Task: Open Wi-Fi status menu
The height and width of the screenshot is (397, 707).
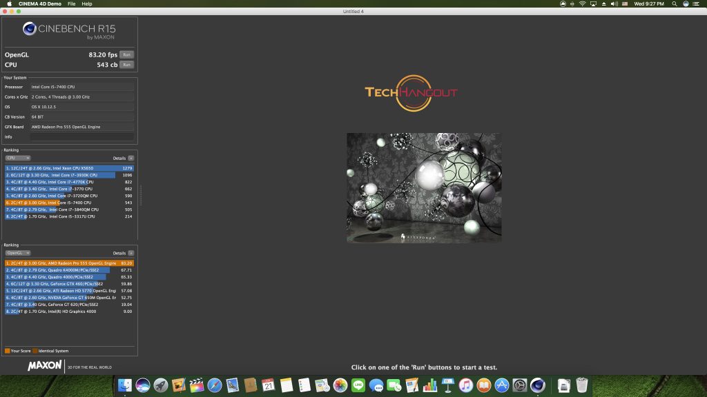Action: (583, 3)
